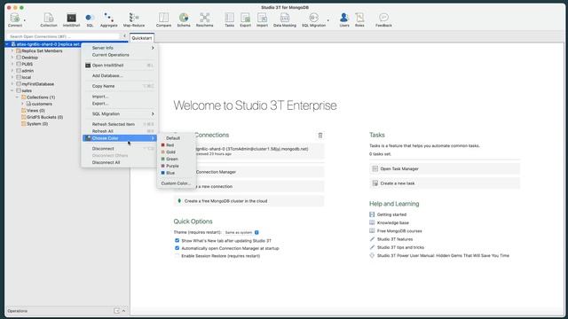Enable Session Restore checkbox
Screen dimensions: 568x319
[177, 256]
